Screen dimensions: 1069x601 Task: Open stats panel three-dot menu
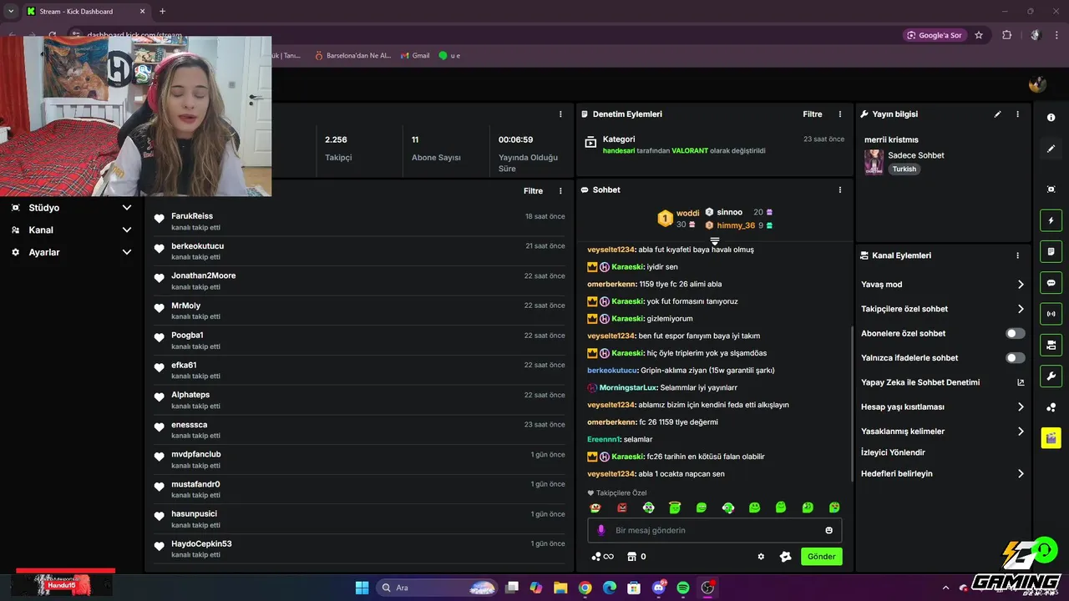click(x=560, y=114)
